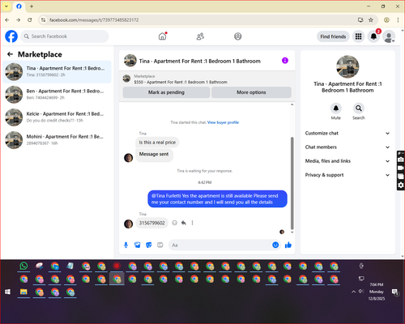The width and height of the screenshot is (405, 324).
Task: Bookmark this page with star icon
Action: point(371,20)
